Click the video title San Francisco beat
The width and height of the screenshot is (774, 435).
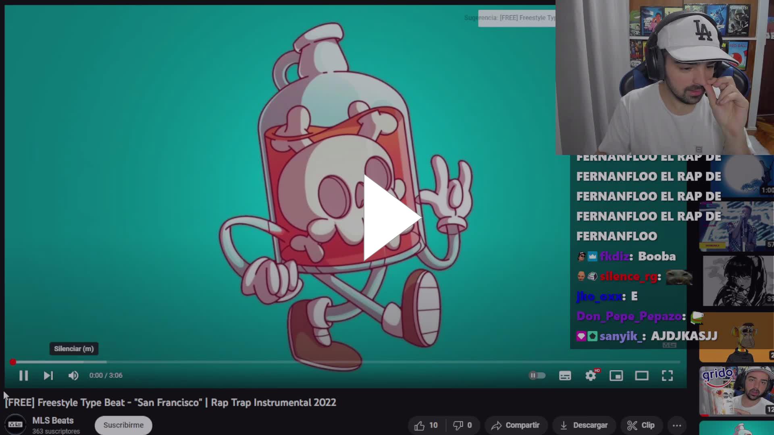click(169, 402)
